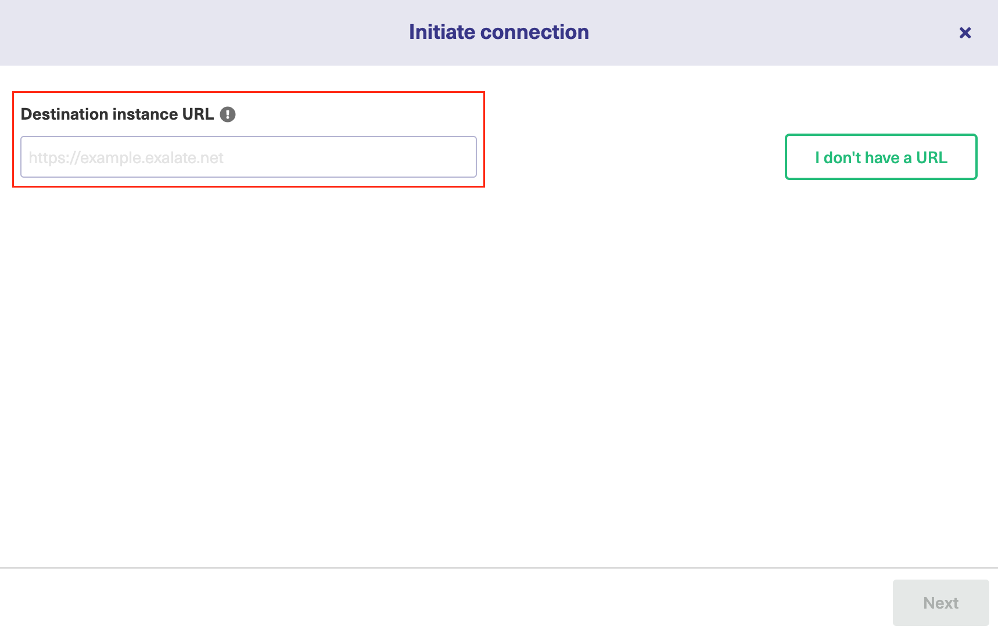
Task: Close the Initiate connection dialog
Action: (x=965, y=33)
